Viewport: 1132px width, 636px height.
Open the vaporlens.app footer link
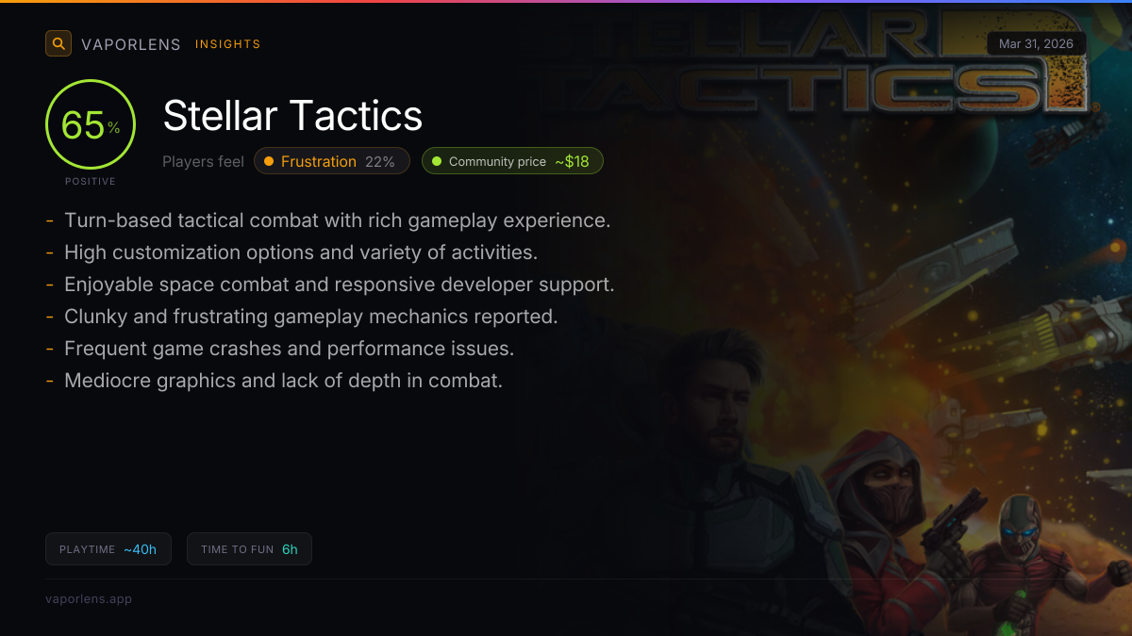pyautogui.click(x=89, y=598)
